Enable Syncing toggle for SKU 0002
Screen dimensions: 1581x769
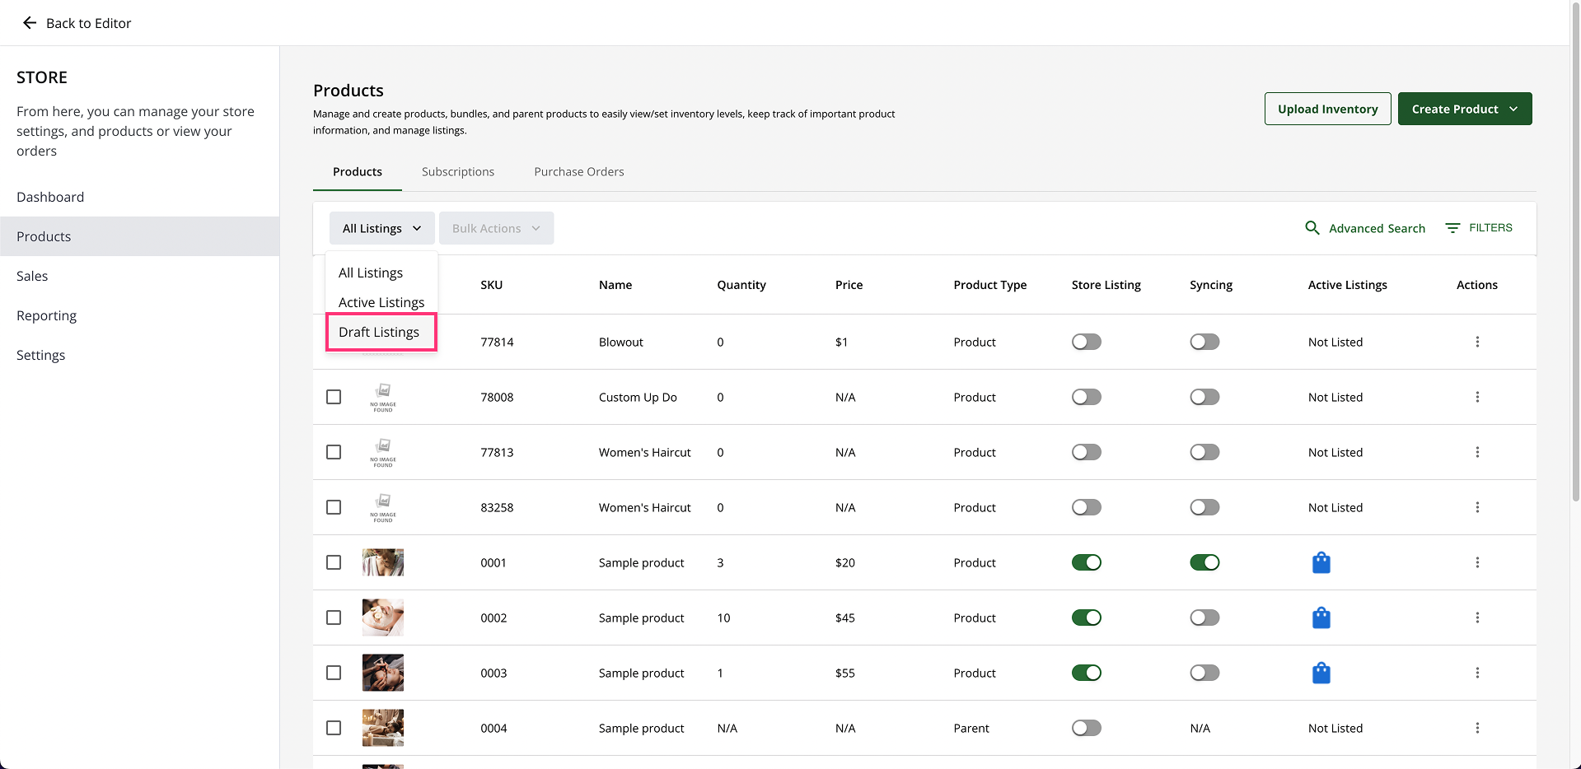point(1204,618)
